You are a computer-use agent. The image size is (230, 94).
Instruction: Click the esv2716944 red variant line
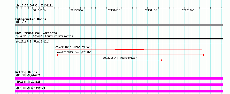pyautogui.click(x=132, y=60)
